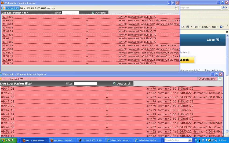229x143 pixels.
Task: Click the up arrow of Yahoo page scrollbar
Action: click(227, 36)
